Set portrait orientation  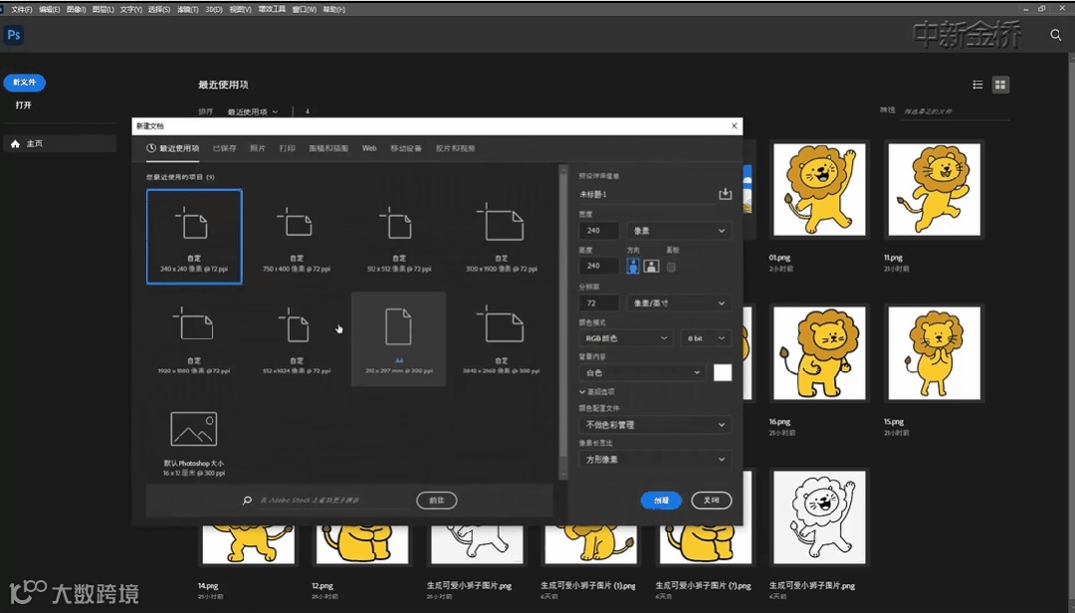coord(633,266)
